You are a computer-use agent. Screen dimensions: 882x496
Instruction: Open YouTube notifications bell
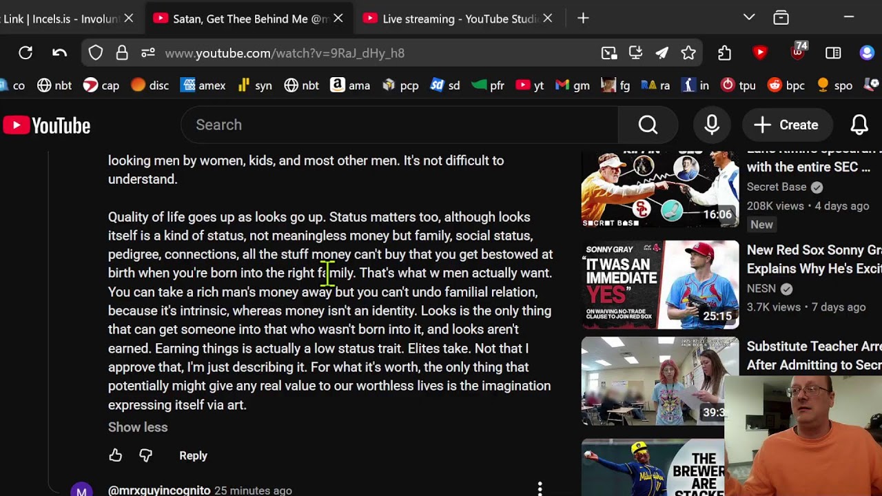pyautogui.click(x=859, y=125)
